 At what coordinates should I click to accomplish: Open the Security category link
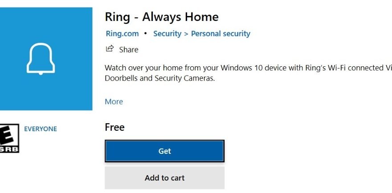point(167,33)
